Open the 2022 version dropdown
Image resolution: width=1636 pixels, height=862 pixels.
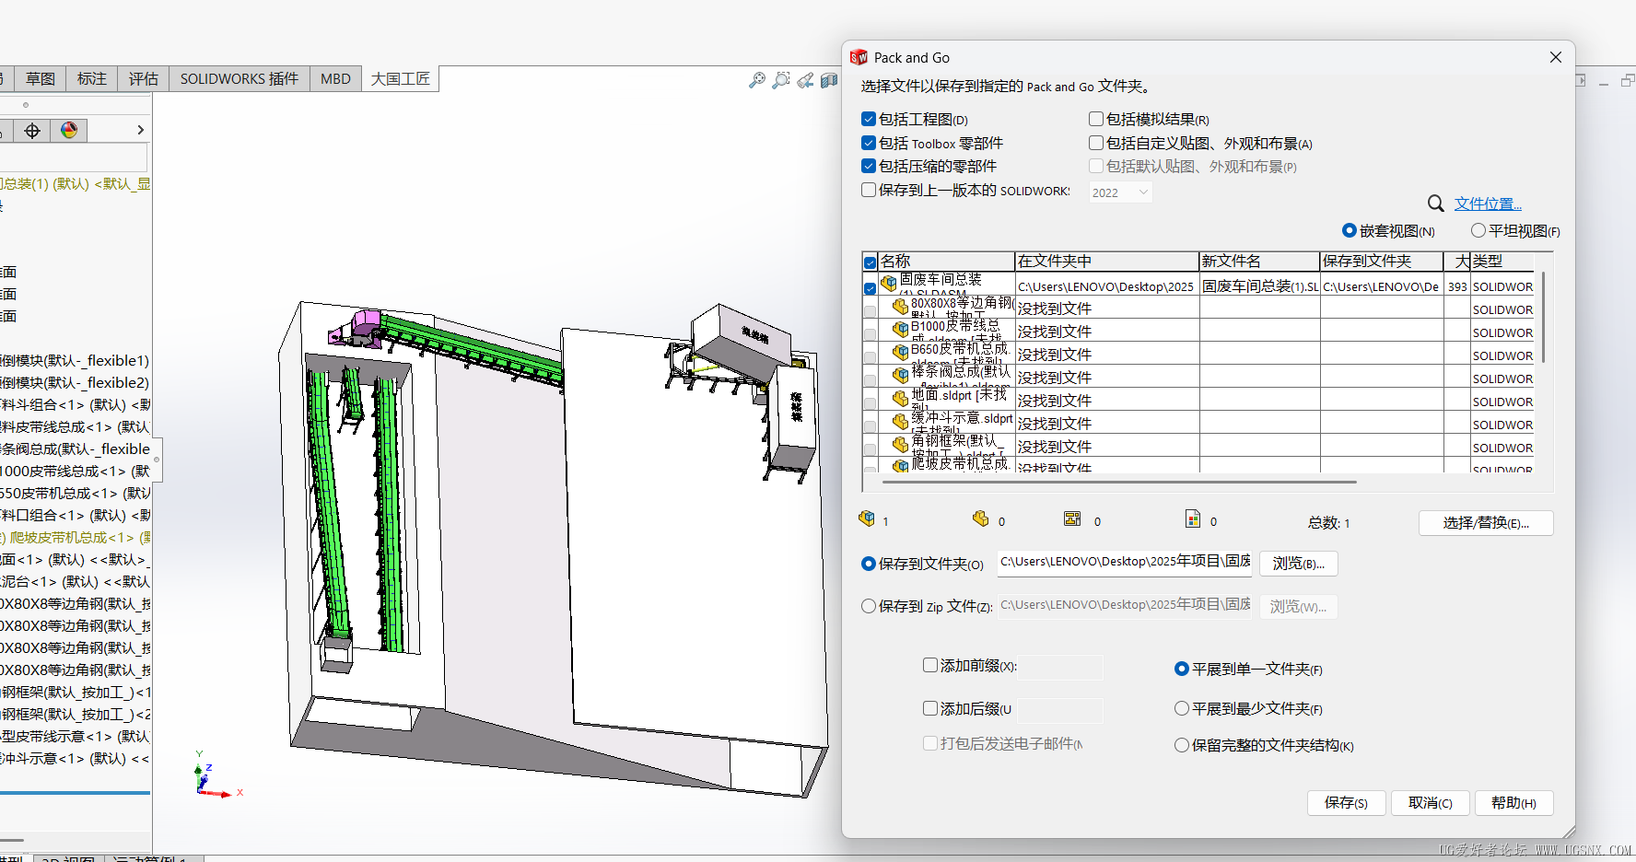[1120, 192]
